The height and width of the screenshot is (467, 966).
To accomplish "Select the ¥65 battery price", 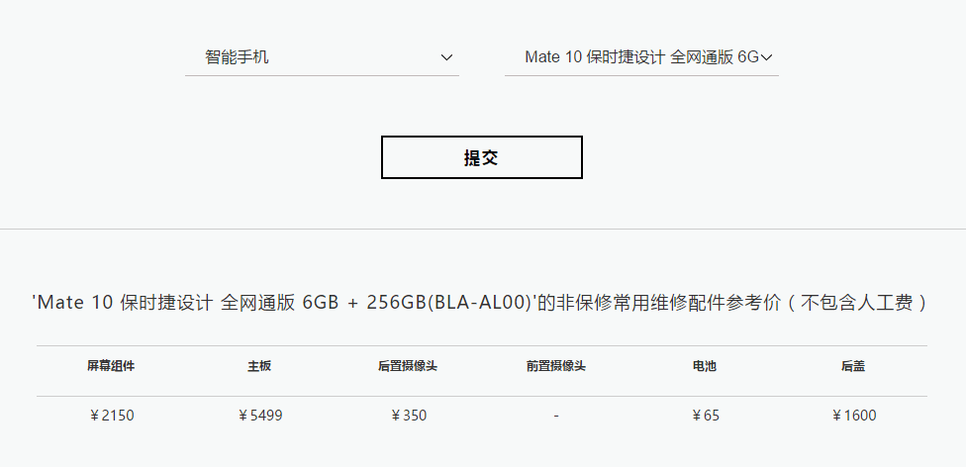I will click(x=706, y=416).
